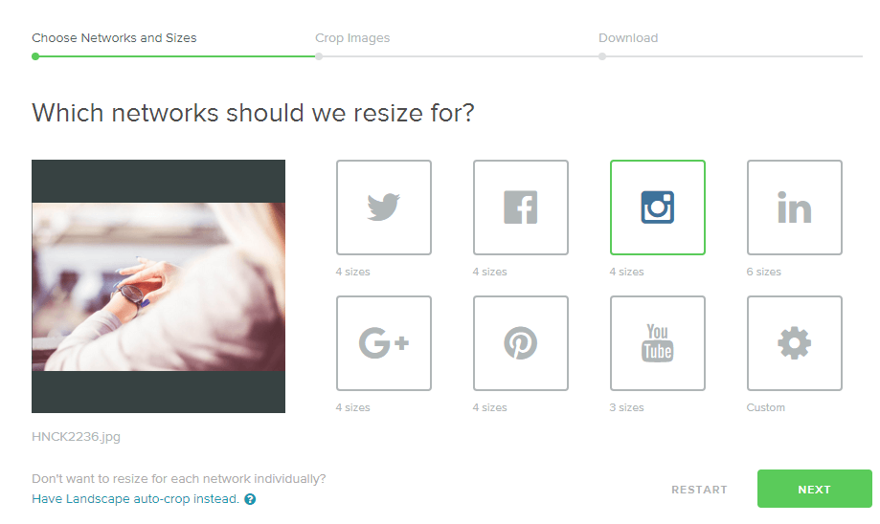This screenshot has height=524, width=880.
Task: Click '4 sizes' label under Pinterest
Action: click(490, 407)
